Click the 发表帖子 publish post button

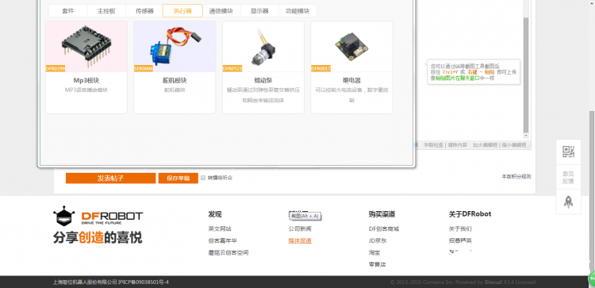pyautogui.click(x=111, y=178)
